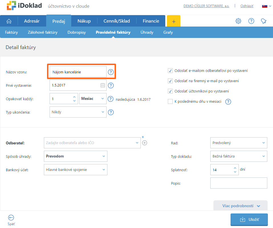
Task: Open Spôsob úhrady dropdown showing Prevodom
Action: coord(76,156)
